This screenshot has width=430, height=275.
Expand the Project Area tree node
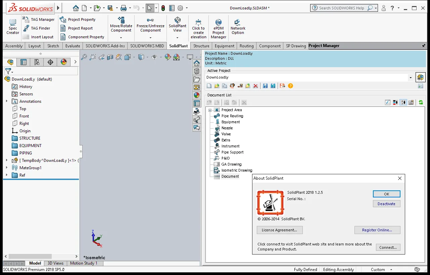(x=210, y=110)
